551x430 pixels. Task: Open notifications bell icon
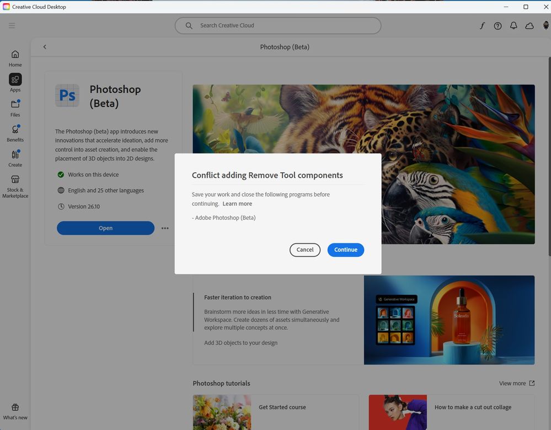coord(513,25)
